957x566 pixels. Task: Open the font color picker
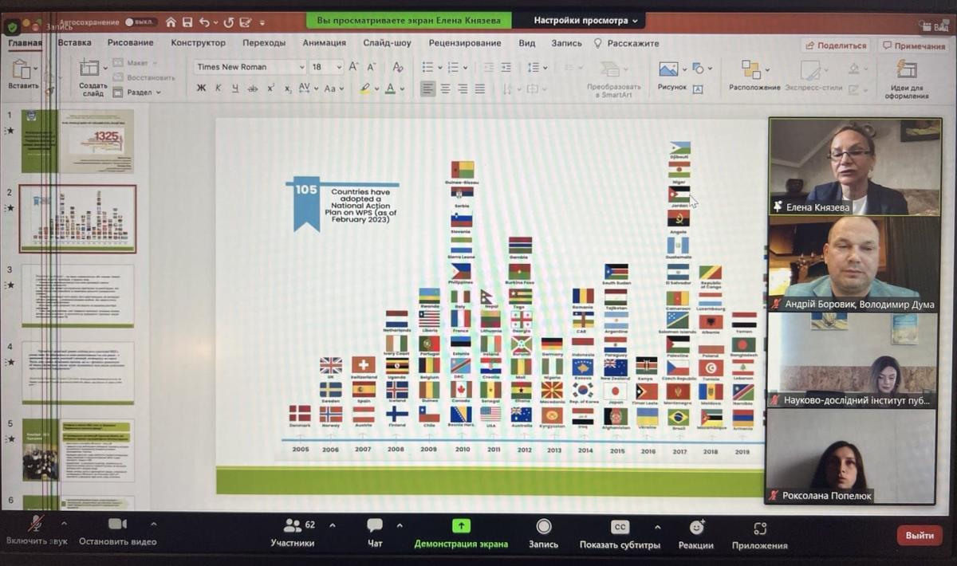click(391, 88)
